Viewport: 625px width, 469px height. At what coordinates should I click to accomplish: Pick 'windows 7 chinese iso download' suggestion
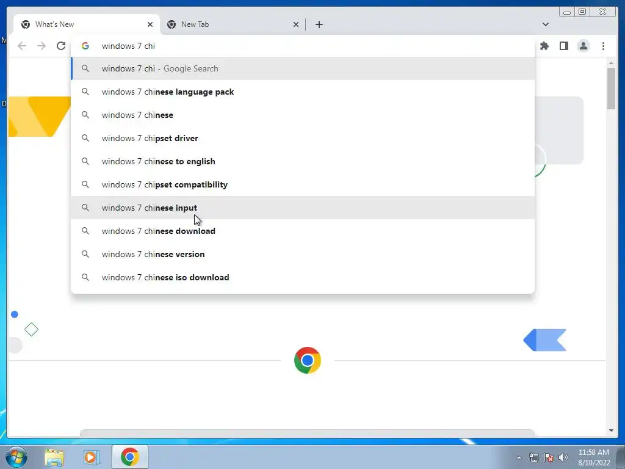coord(303,277)
